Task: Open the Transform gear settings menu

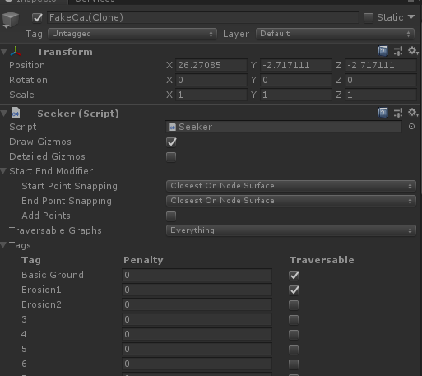Action: 413,51
